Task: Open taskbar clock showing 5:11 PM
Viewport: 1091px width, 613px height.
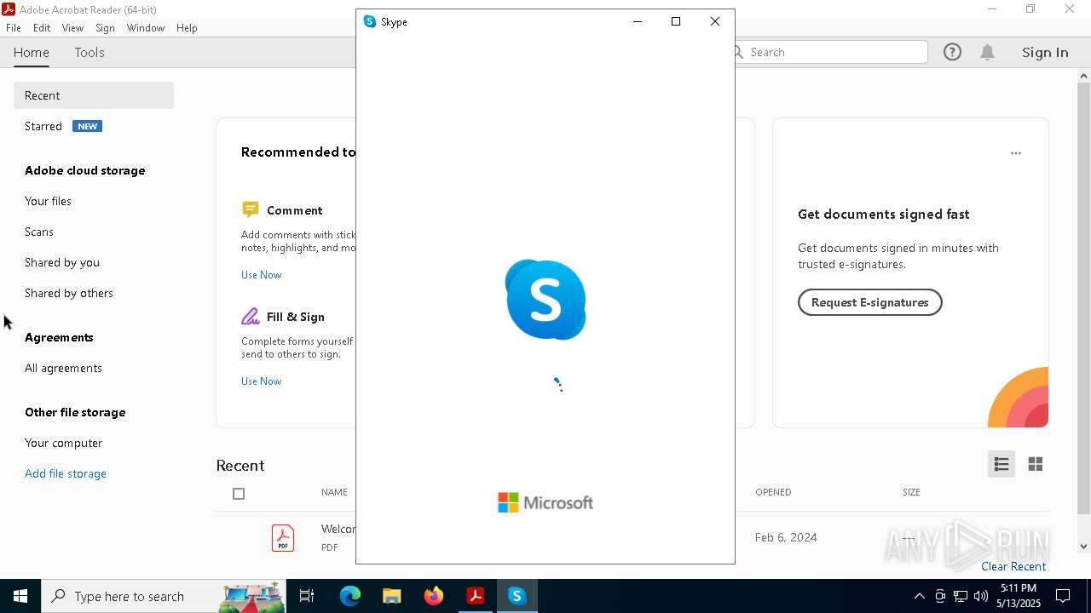Action: (1019, 596)
